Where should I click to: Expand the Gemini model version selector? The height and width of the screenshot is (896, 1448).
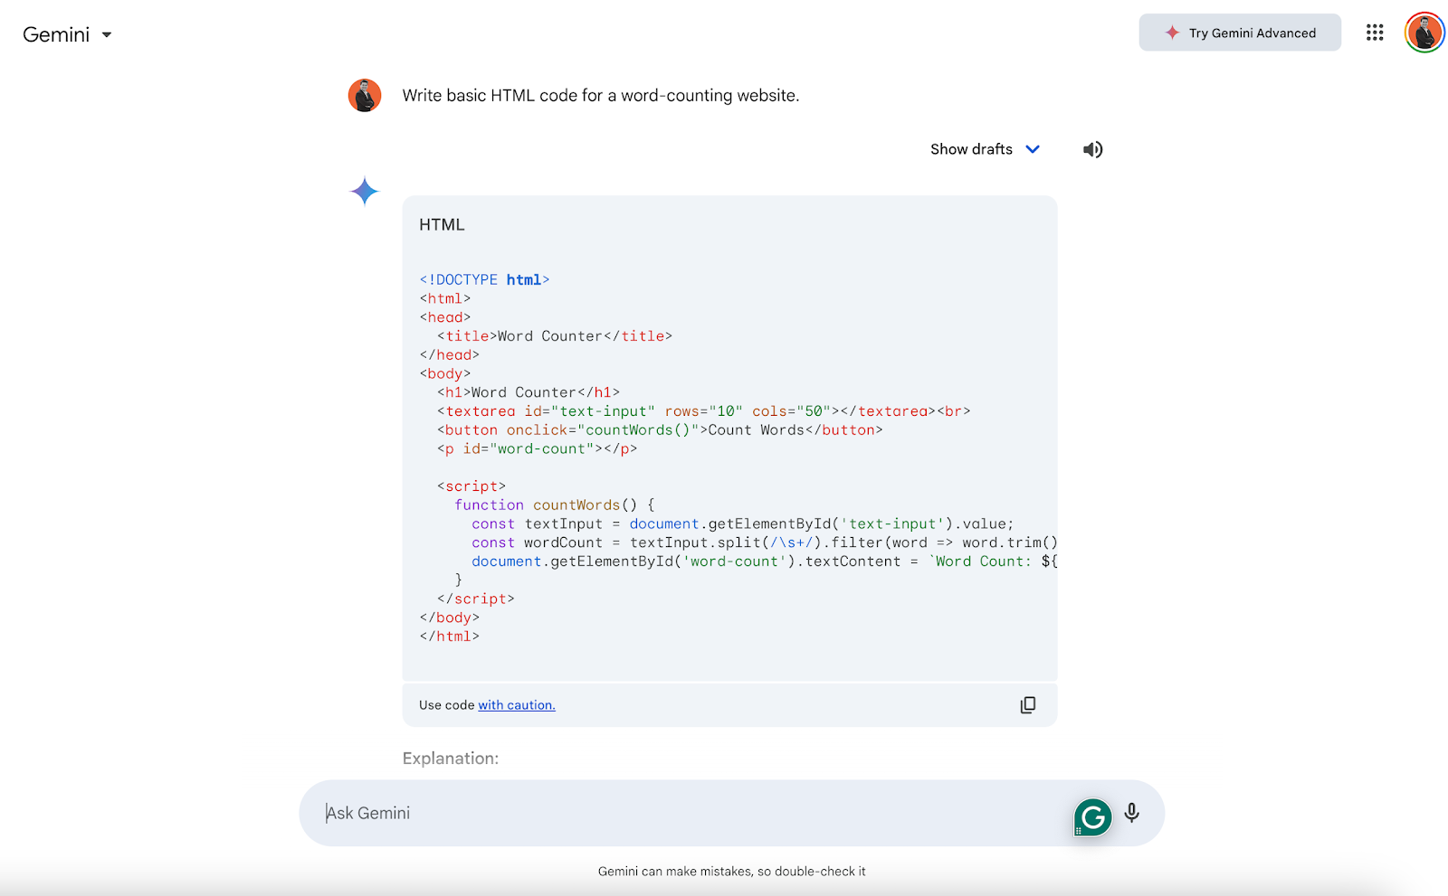click(106, 35)
